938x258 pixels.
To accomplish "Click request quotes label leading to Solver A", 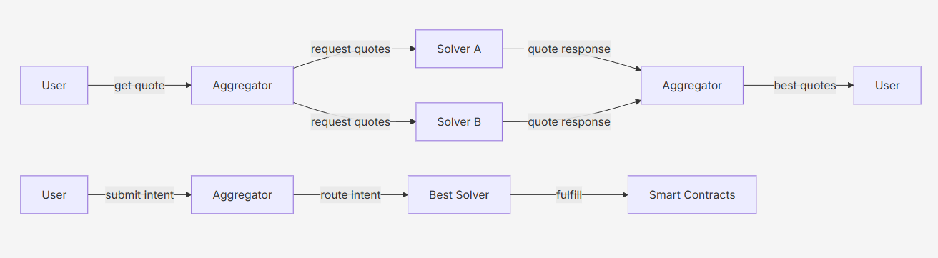I will tap(350, 49).
